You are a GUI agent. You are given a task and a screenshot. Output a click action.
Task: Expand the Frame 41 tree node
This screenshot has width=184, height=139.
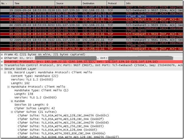(2, 55)
